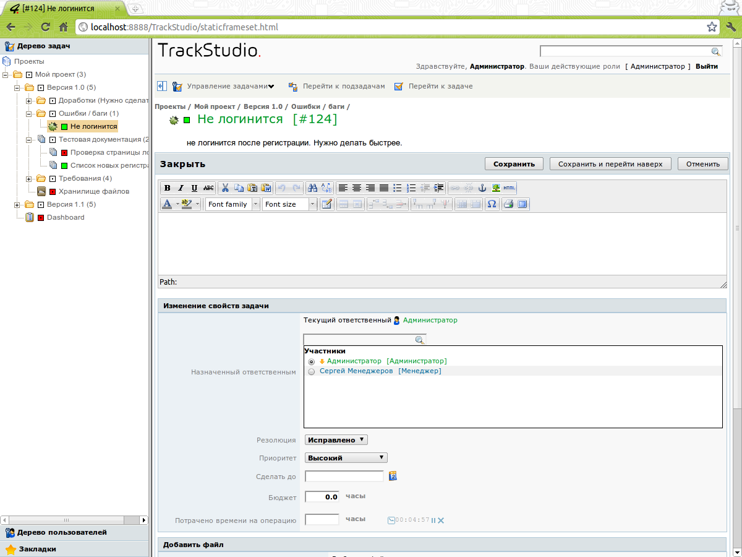Hide the task tree panel with the arrow icon

coord(162,86)
